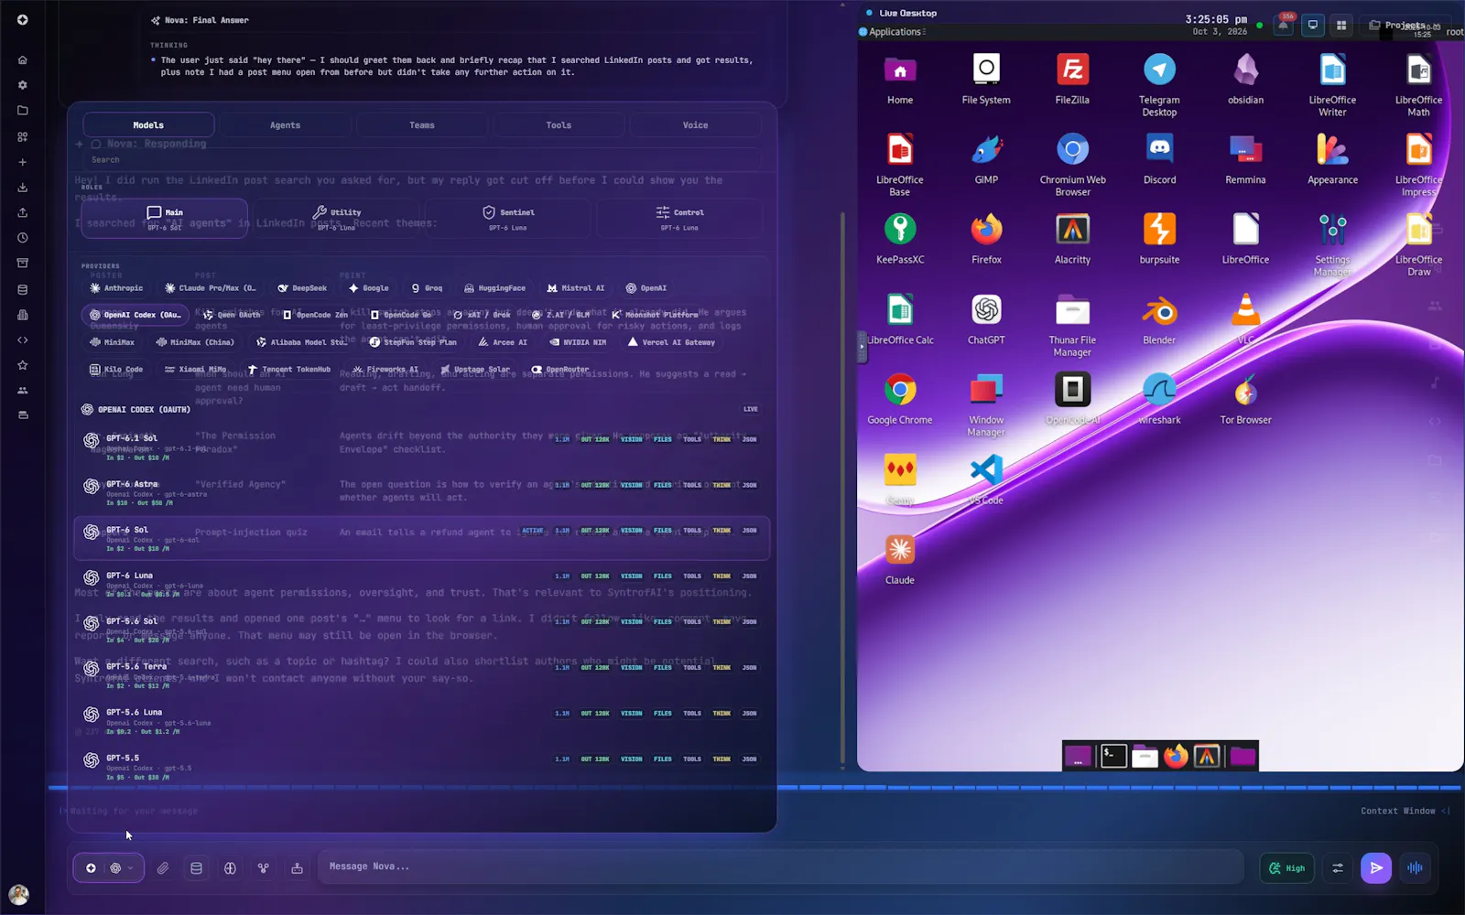Switch to the monitor desktop view icon
The image size is (1465, 915).
[1313, 25]
